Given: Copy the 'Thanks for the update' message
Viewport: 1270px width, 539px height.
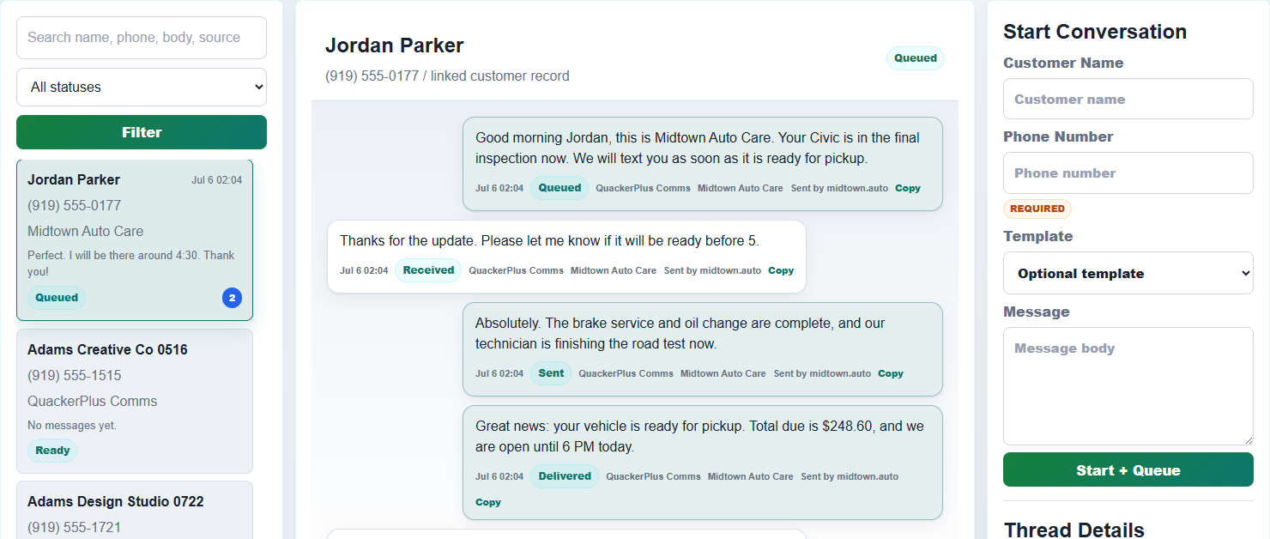Looking at the screenshot, I should coord(781,270).
